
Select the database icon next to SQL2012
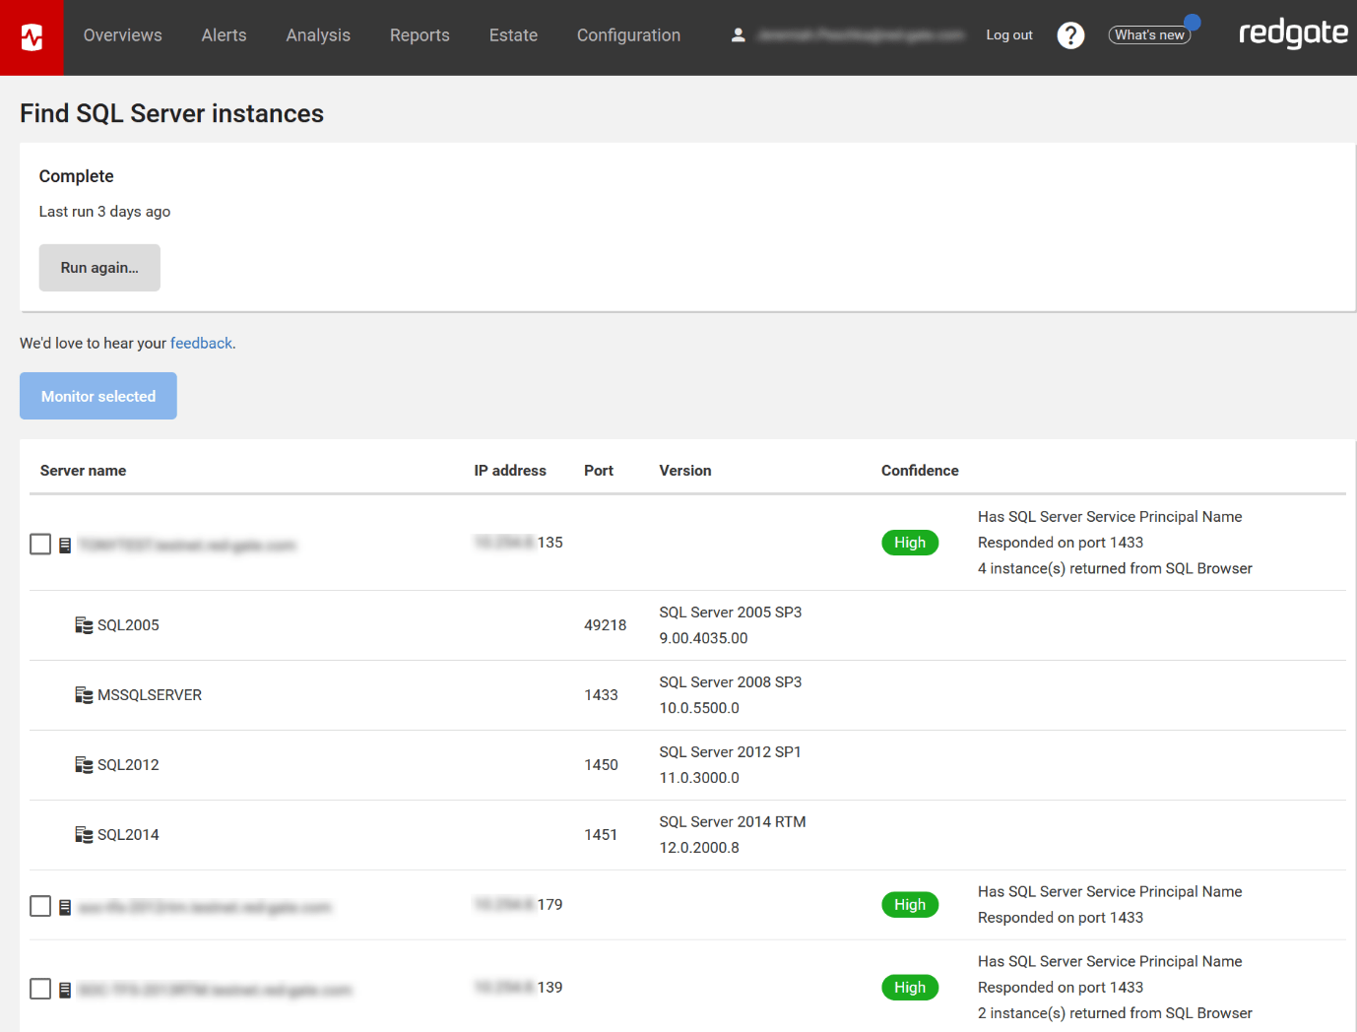click(84, 764)
